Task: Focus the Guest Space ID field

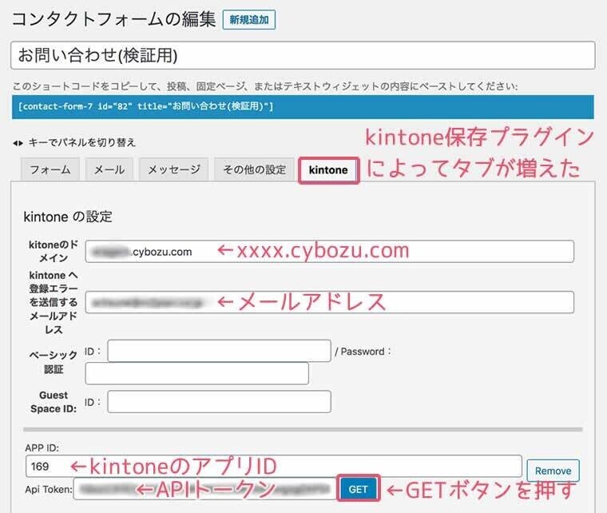Action: pyautogui.click(x=219, y=402)
